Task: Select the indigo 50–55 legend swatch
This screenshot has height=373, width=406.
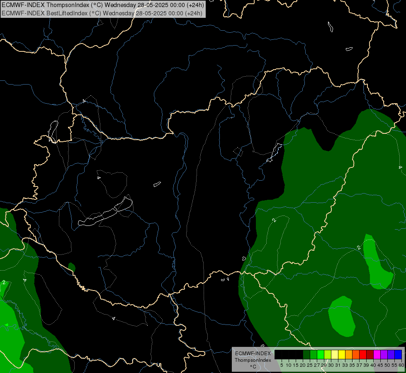Action: tap(391, 354)
